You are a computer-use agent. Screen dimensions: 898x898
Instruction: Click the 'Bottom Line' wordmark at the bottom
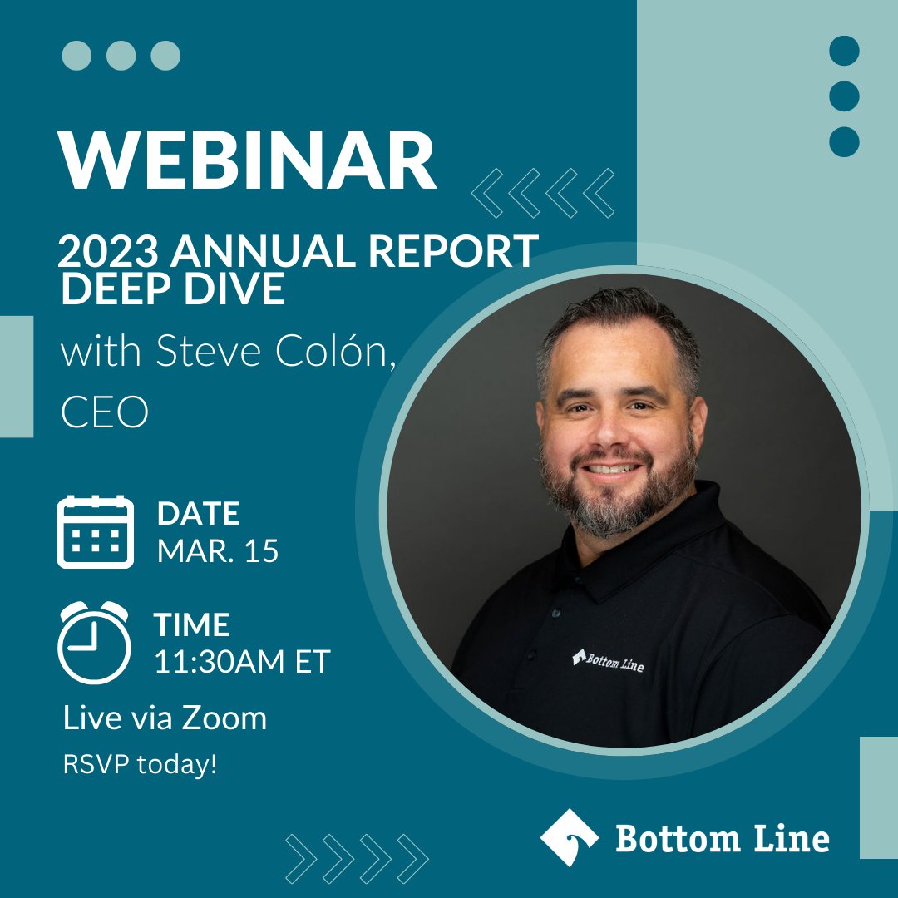tap(723, 839)
